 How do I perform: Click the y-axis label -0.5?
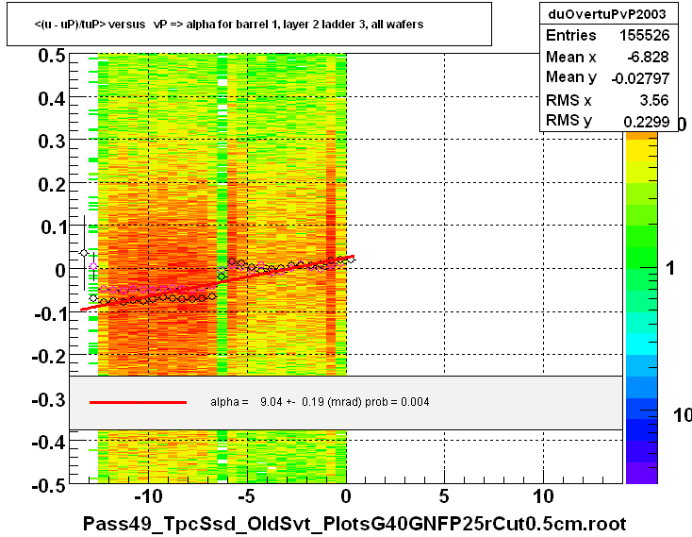pyautogui.click(x=48, y=486)
